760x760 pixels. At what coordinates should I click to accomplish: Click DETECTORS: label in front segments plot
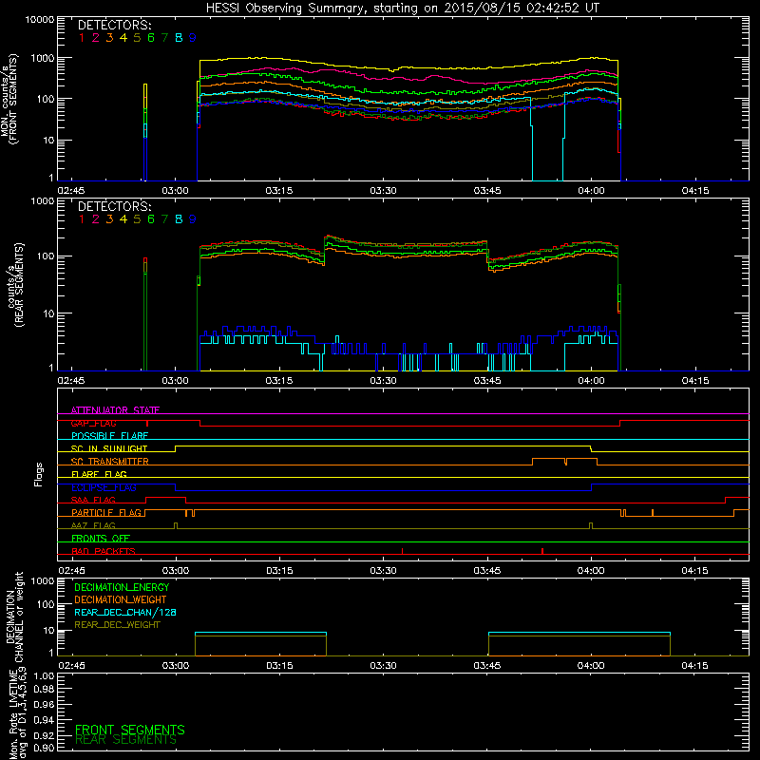[114, 25]
